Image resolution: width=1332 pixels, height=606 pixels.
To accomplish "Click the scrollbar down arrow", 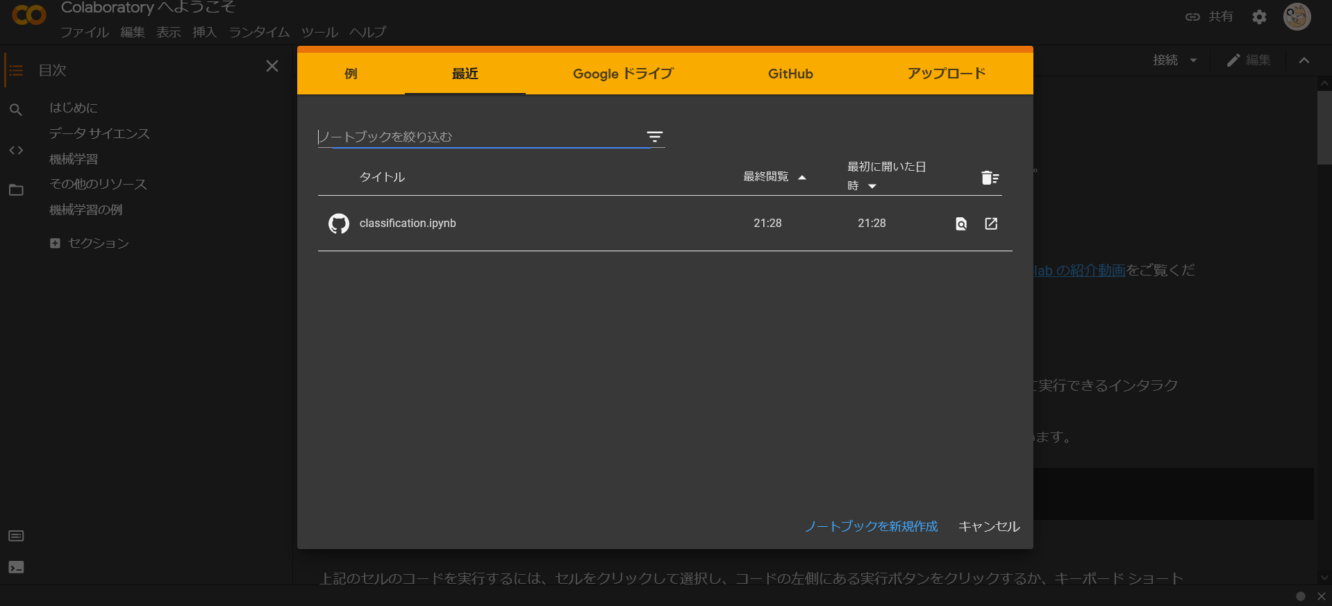I will [x=1324, y=578].
